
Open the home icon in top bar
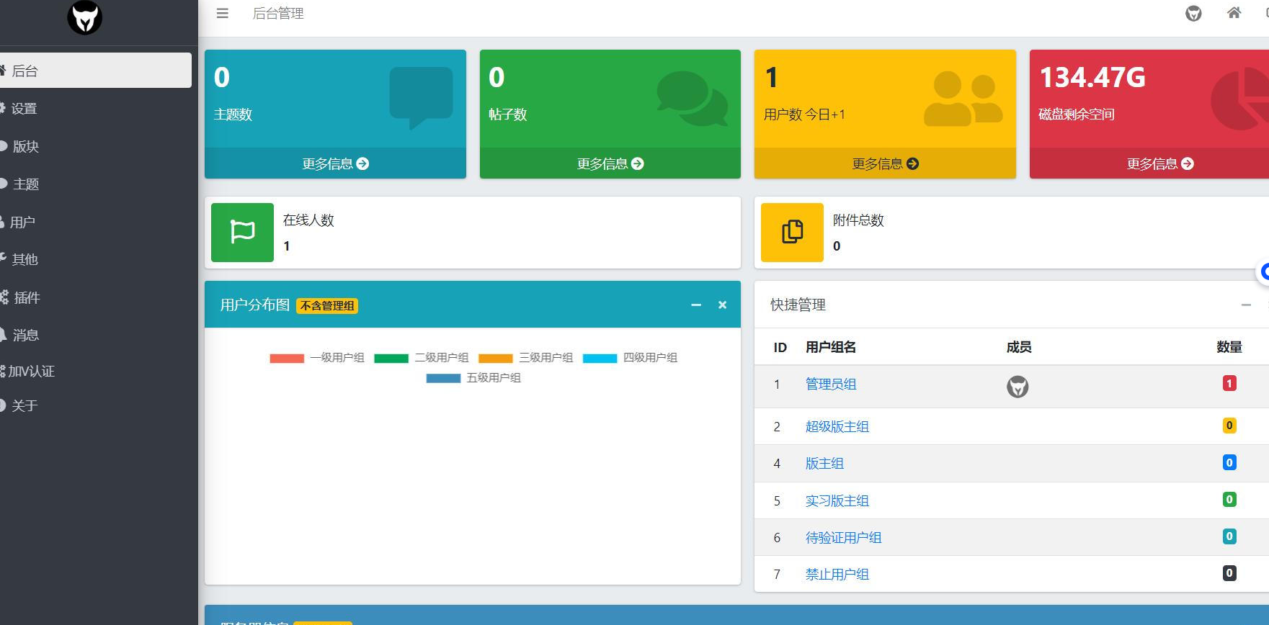pos(1234,12)
